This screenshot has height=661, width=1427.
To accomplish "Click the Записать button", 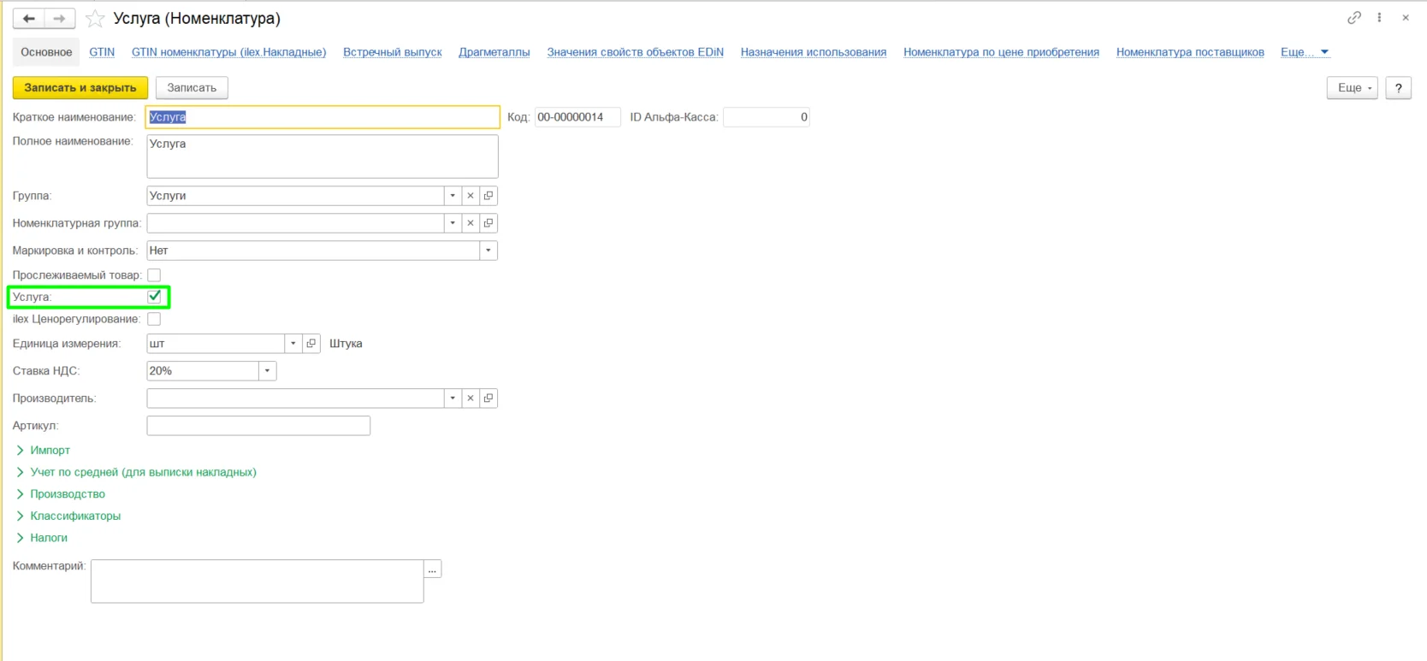I will click(192, 88).
